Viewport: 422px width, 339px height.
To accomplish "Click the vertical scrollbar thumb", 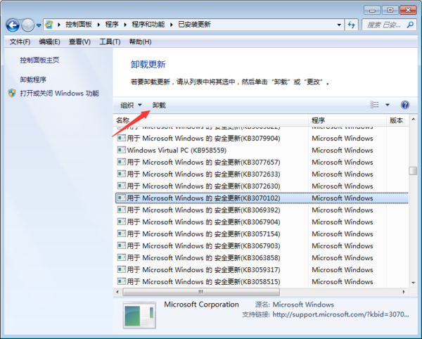I will [413, 171].
